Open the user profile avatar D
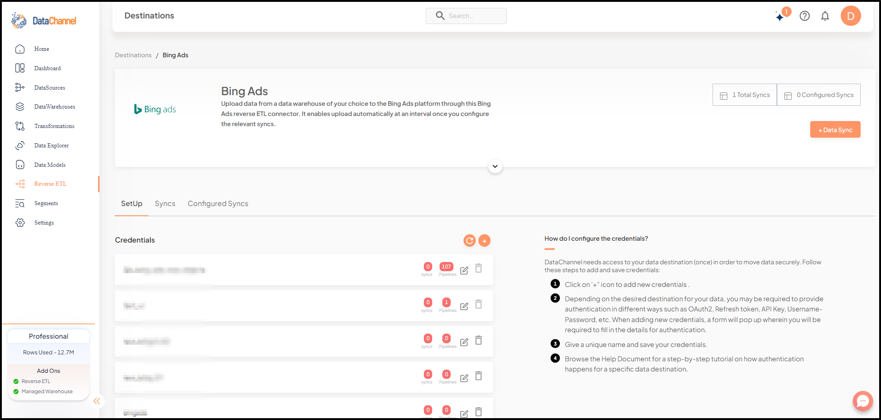 tap(850, 16)
